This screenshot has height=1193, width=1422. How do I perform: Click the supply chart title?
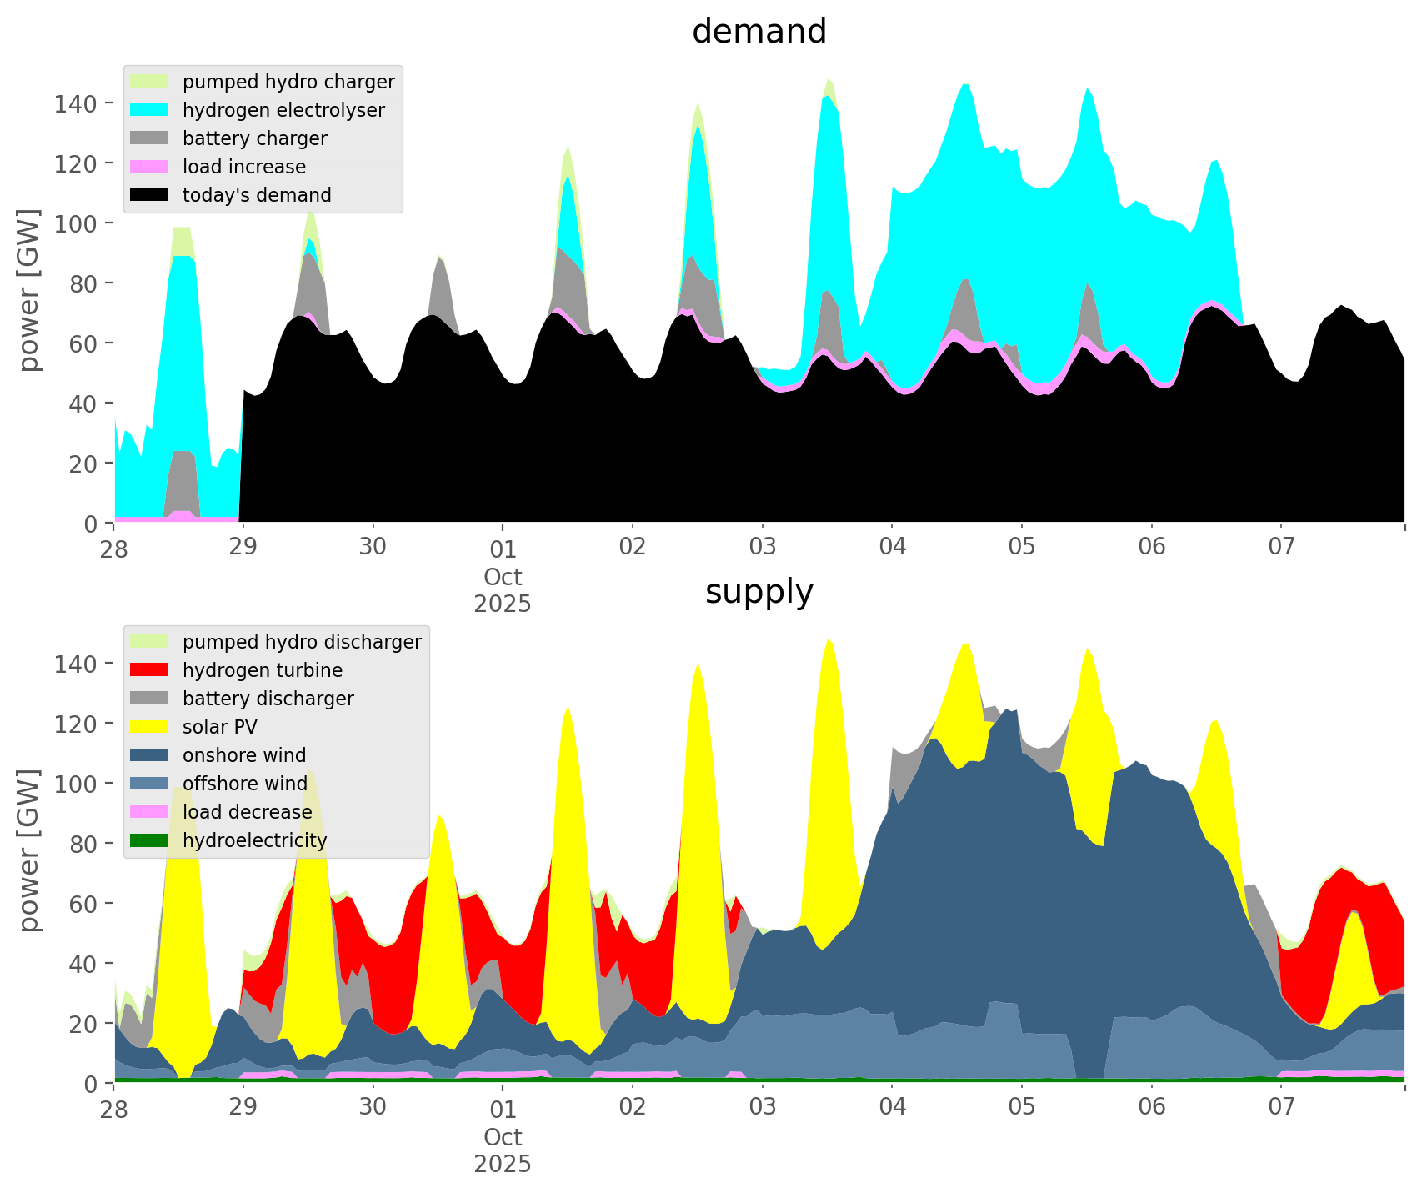tap(759, 592)
